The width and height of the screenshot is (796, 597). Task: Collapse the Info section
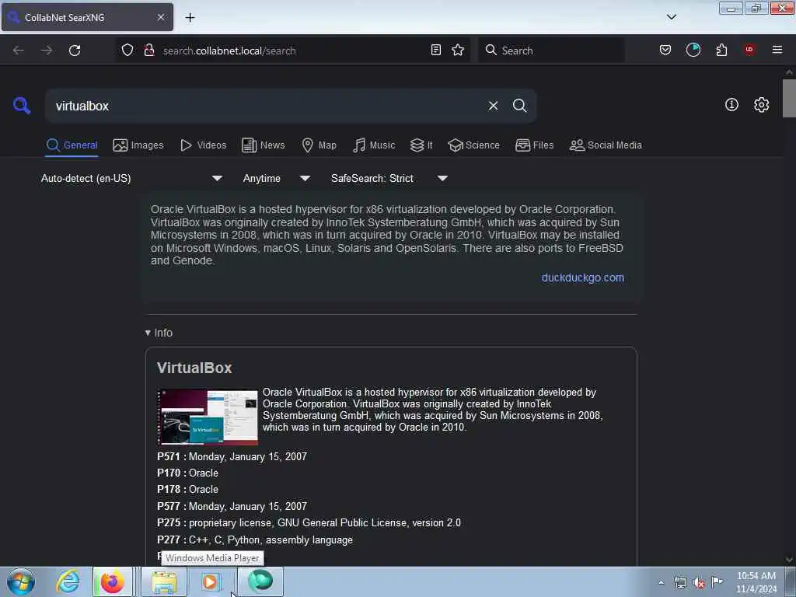click(x=159, y=333)
